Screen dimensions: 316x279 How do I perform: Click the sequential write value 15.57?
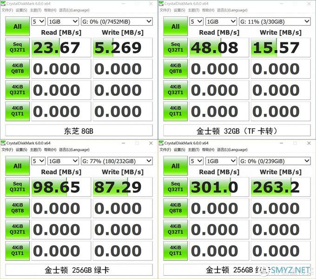coord(281,47)
